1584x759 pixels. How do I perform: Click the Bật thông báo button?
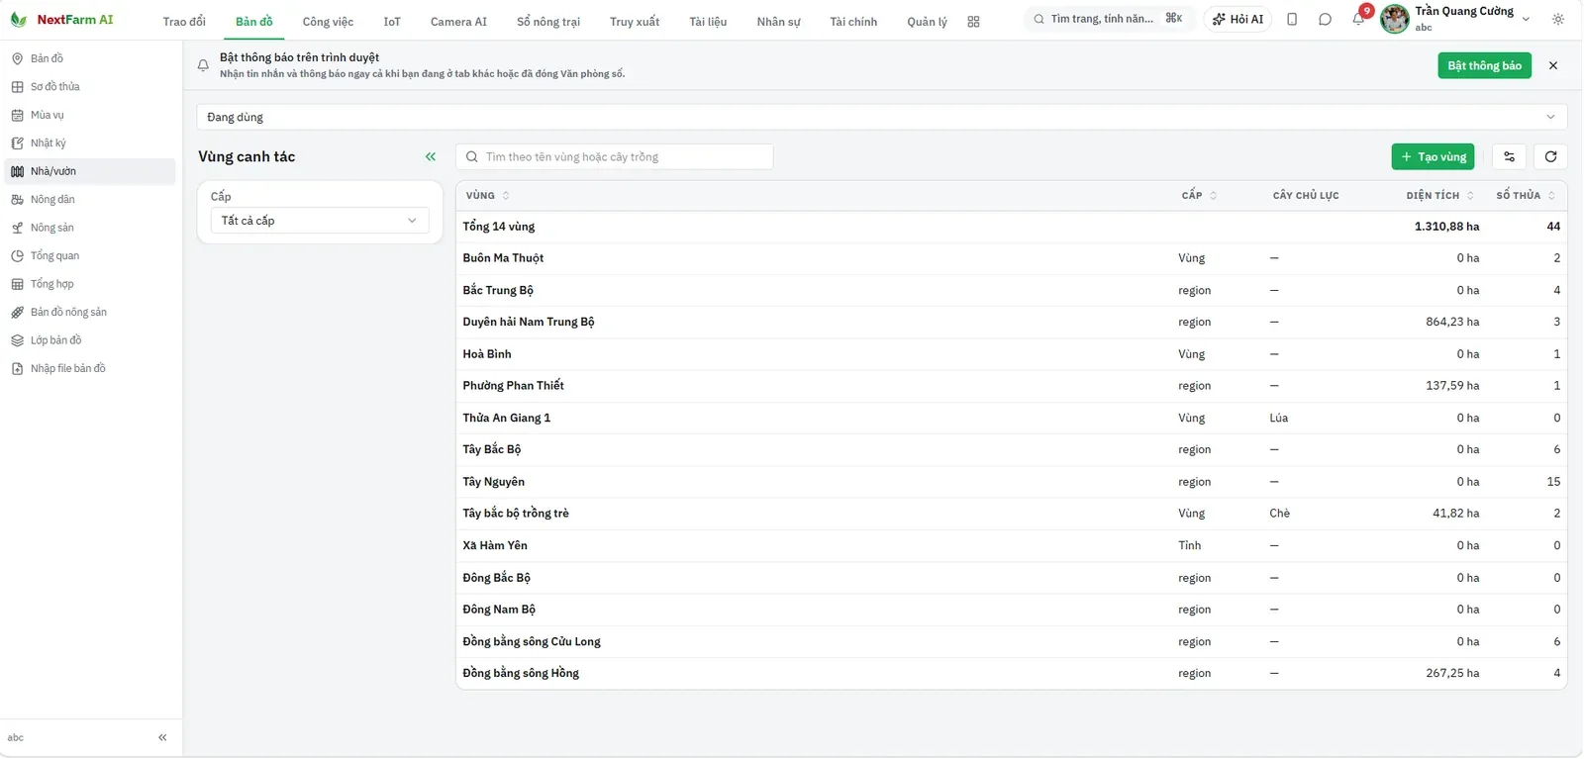tap(1484, 65)
